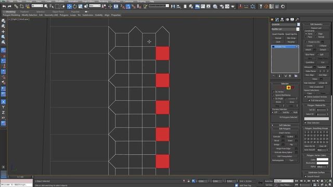The image size is (333, 187).
Task: Select the Face constraint radio button
Action: [306, 37]
